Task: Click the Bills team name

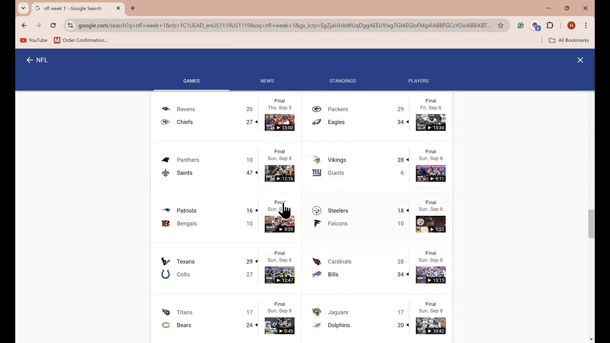Action: coord(333,274)
